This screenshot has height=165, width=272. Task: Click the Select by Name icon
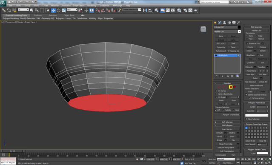[x=37, y=10]
